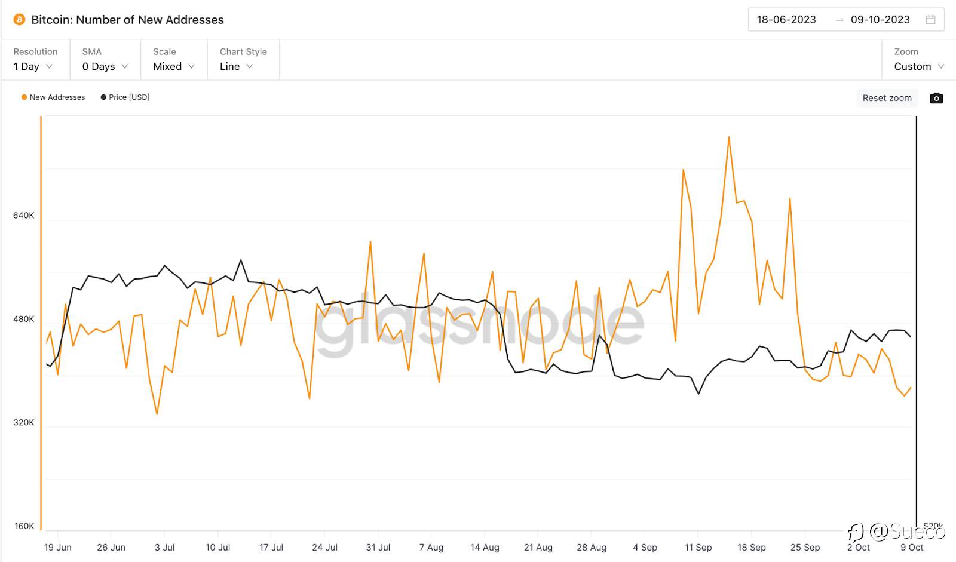This screenshot has height=562, width=956.
Task: Click the chart title Bitcoin: Number of New Addresses
Action: tap(127, 20)
